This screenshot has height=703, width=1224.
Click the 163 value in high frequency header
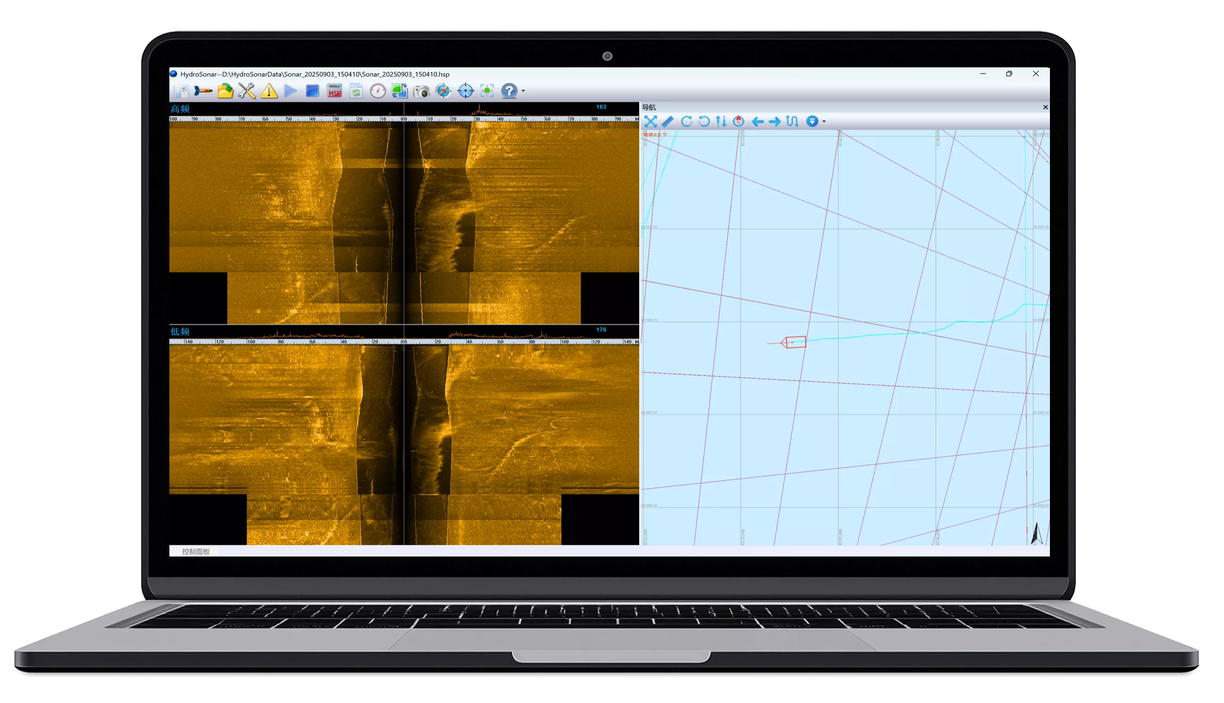(601, 106)
